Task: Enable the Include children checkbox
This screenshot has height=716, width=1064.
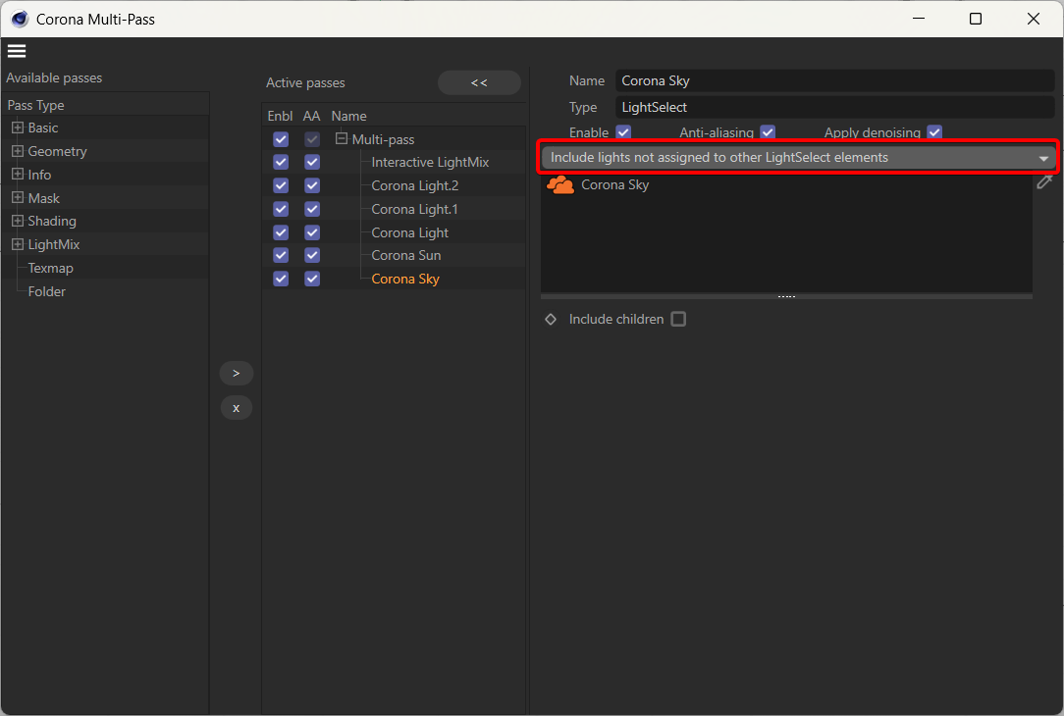Action: click(678, 318)
